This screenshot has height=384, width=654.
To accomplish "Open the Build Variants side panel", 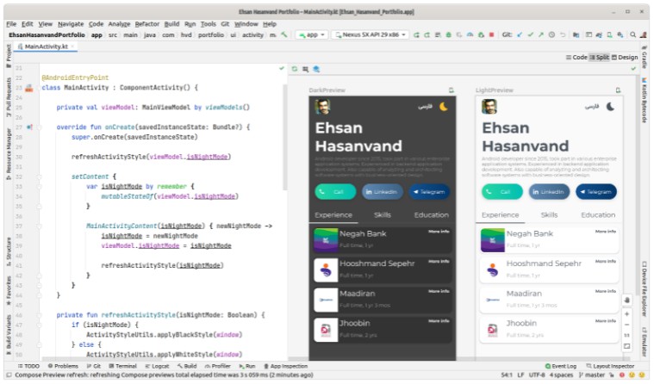I will 9,334.
